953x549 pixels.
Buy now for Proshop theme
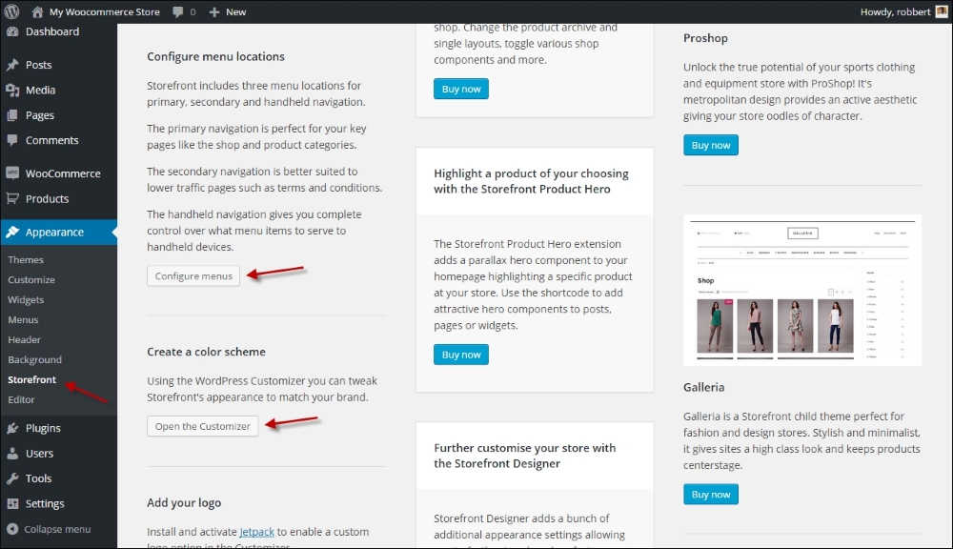click(711, 145)
